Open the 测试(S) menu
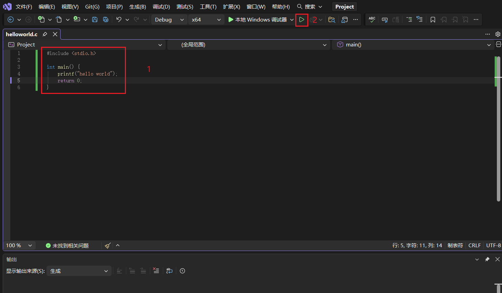Image resolution: width=502 pixels, height=293 pixels. [x=185, y=7]
